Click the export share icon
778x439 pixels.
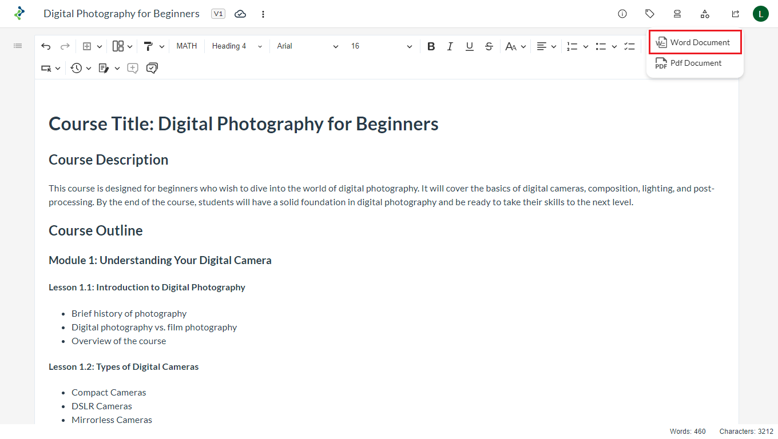coord(736,14)
